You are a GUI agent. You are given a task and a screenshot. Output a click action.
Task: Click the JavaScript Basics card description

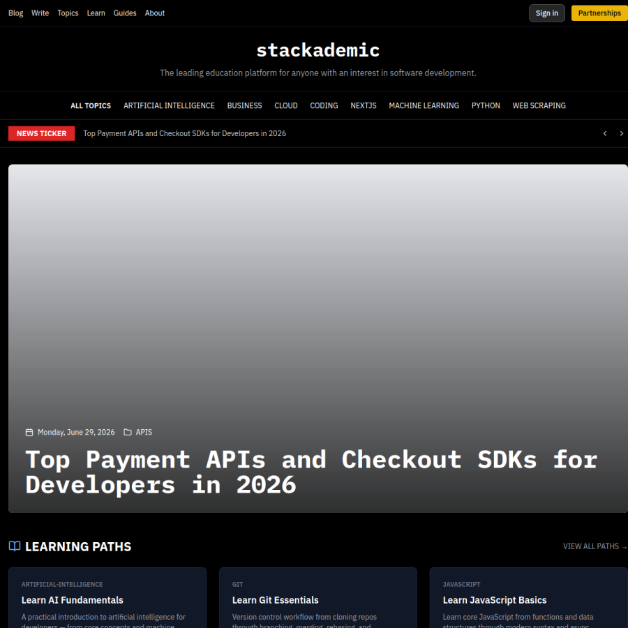click(x=518, y=620)
